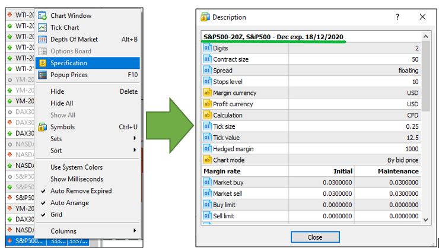Click the Sell limit row icon
Image resolution: width=439 pixels, height=248 pixels.
point(207,216)
